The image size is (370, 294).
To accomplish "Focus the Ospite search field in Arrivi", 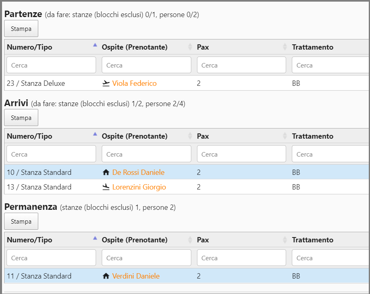I will 146,154.
